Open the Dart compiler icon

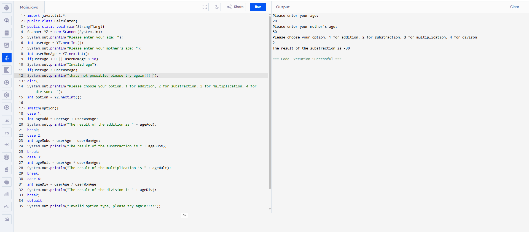(x=7, y=182)
